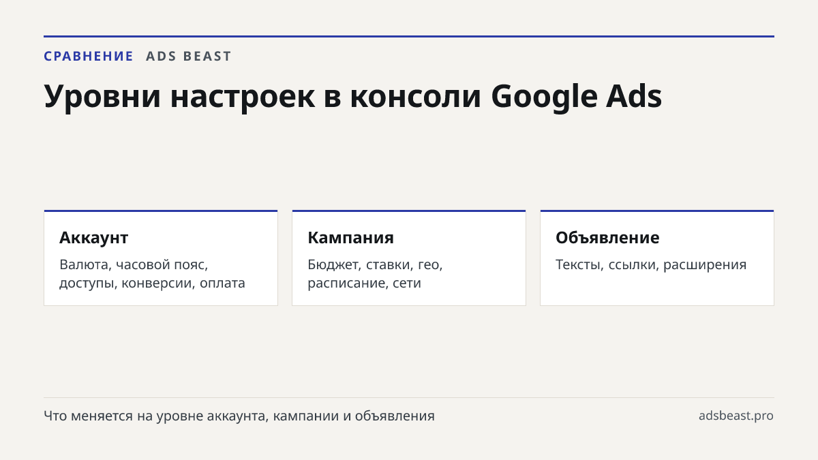Open the adsbeast.pro link
Viewport: 818px width, 460px height.
point(736,416)
